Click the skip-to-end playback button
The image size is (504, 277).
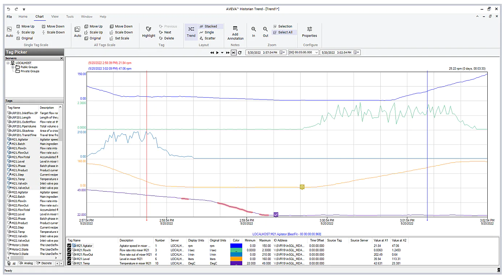point(234,53)
